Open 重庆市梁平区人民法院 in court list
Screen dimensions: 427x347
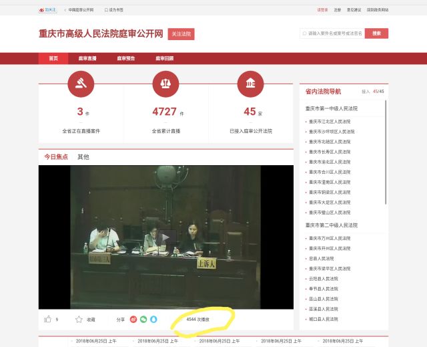(x=330, y=269)
